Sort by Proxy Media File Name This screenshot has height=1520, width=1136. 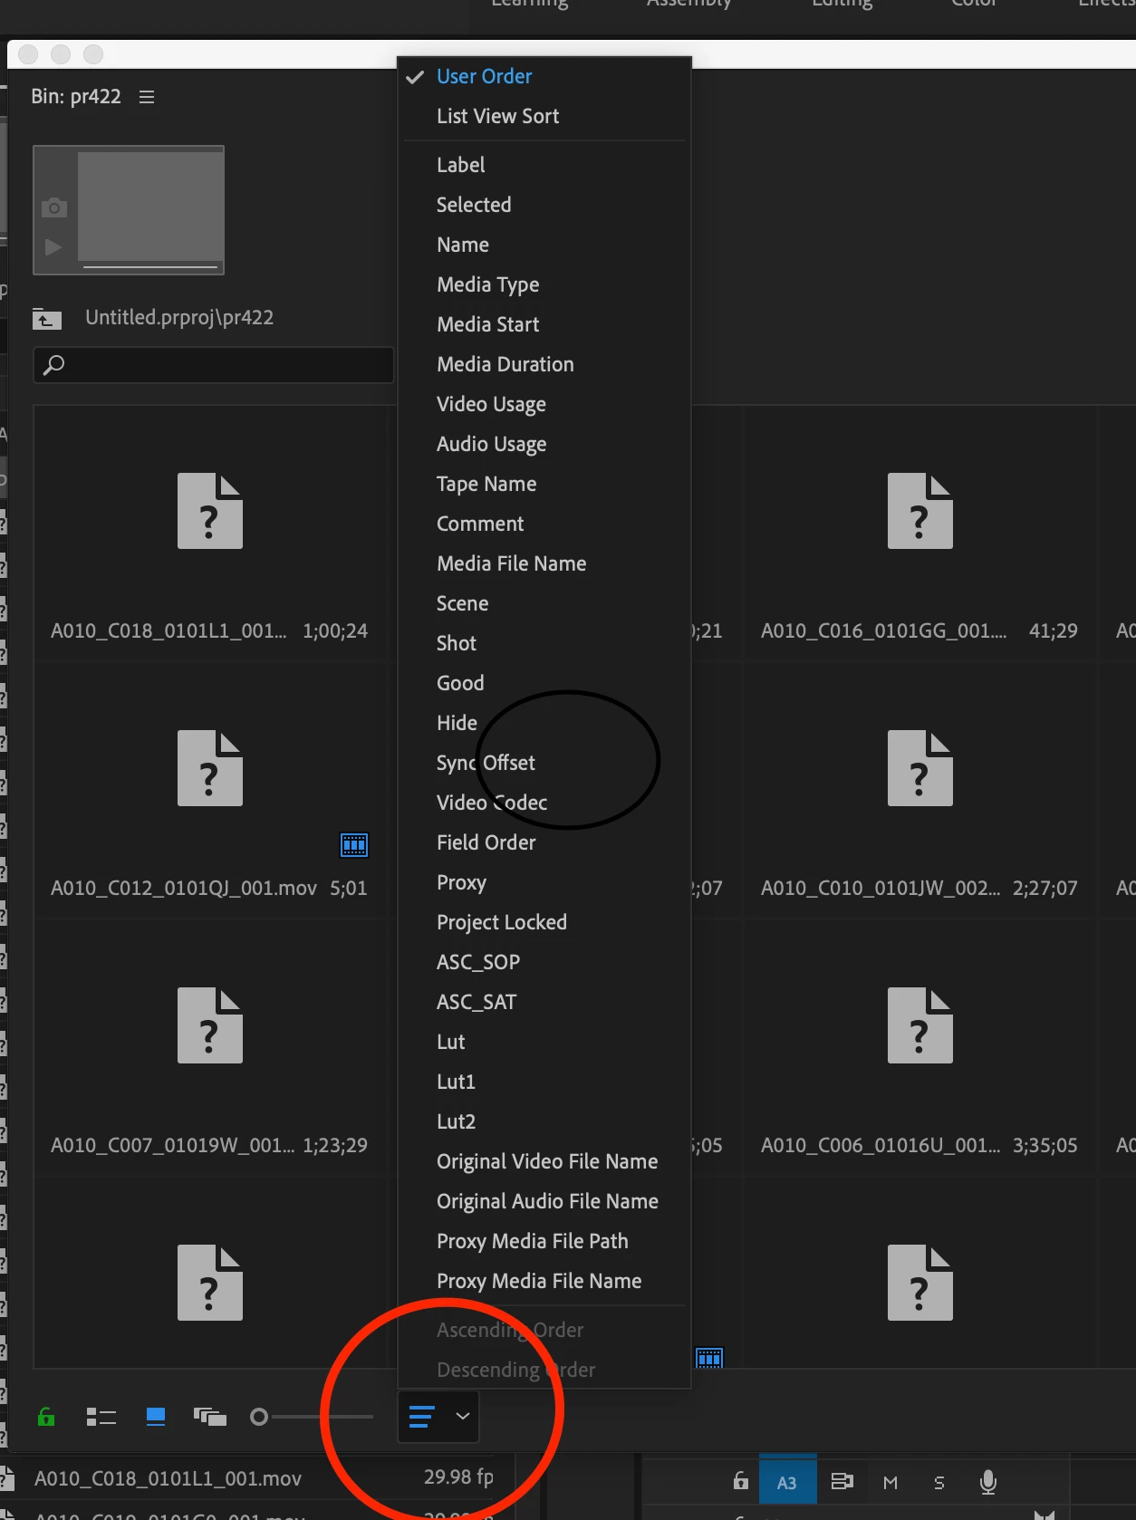544,1282
